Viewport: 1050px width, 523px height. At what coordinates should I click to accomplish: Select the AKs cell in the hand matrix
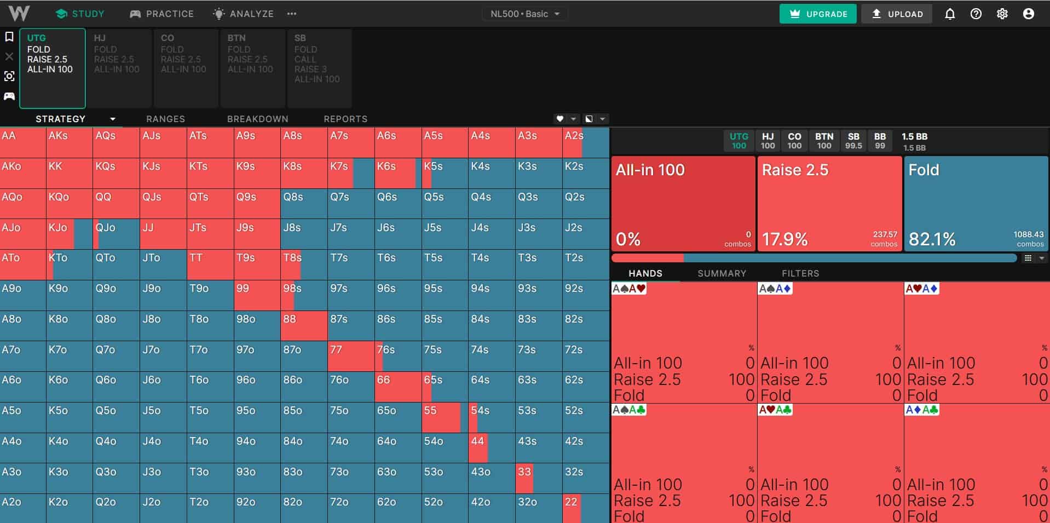pyautogui.click(x=70, y=143)
